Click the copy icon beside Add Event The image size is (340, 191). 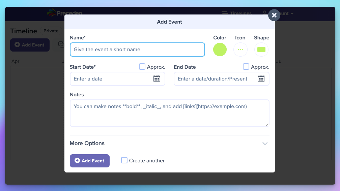(61, 44)
